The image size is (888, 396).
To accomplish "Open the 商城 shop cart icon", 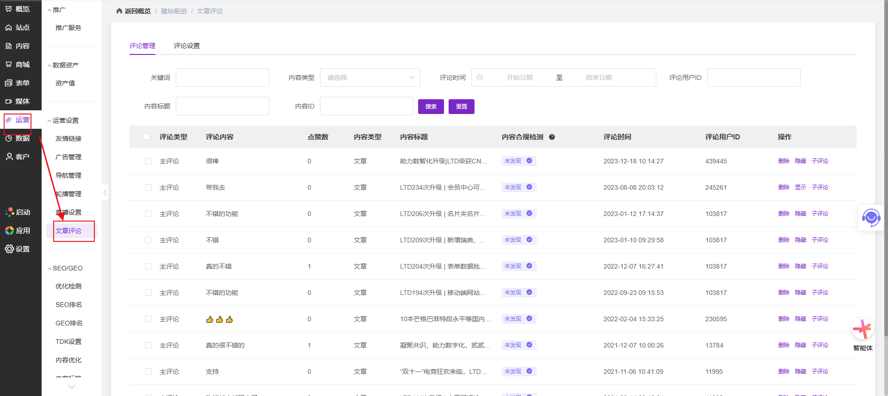I will tap(9, 65).
